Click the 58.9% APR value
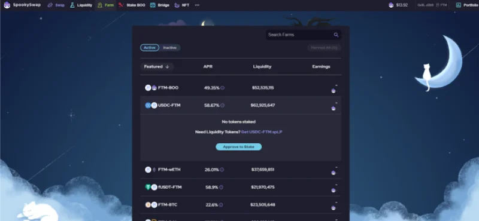This screenshot has width=479, height=221. coord(212,188)
